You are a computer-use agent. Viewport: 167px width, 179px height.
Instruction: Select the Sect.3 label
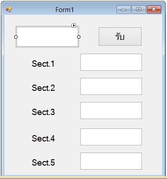(43, 112)
